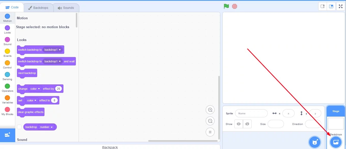Check the backdrop number reporter checkbox
This screenshot has width=346, height=149.
[x=19, y=127]
